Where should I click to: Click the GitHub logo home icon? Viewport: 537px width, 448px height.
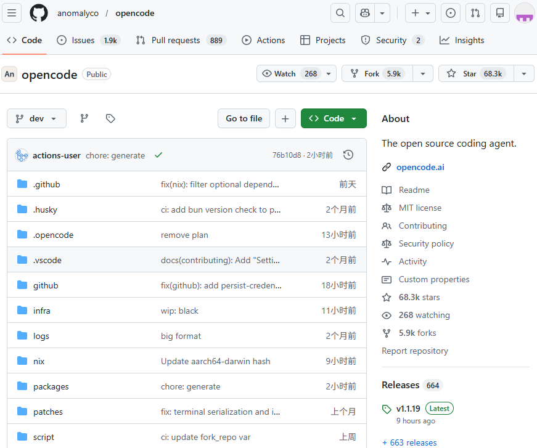click(39, 13)
